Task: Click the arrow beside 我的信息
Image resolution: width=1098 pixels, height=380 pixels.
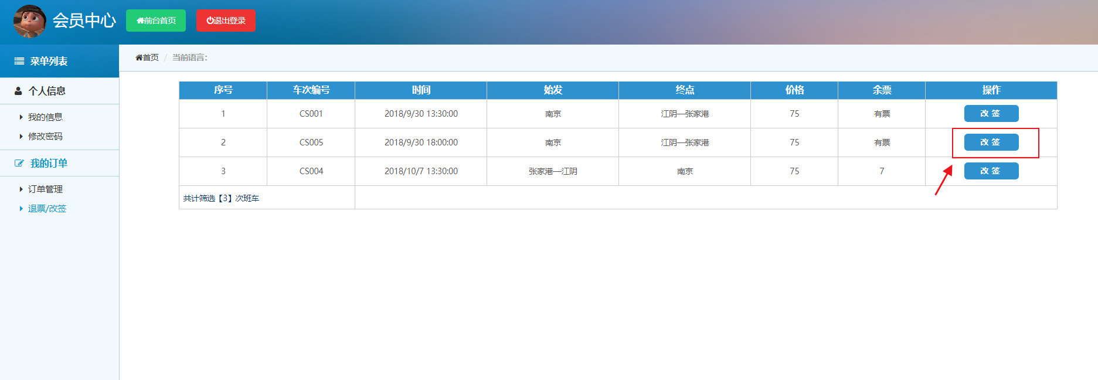Action: point(21,117)
